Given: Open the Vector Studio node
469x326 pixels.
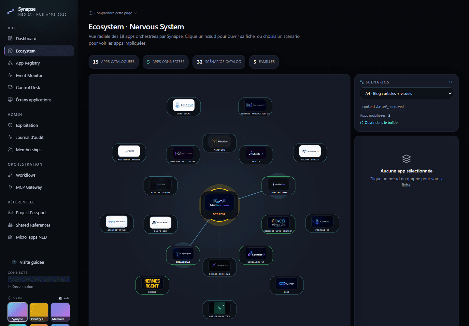Looking at the screenshot, I should coord(310,153).
